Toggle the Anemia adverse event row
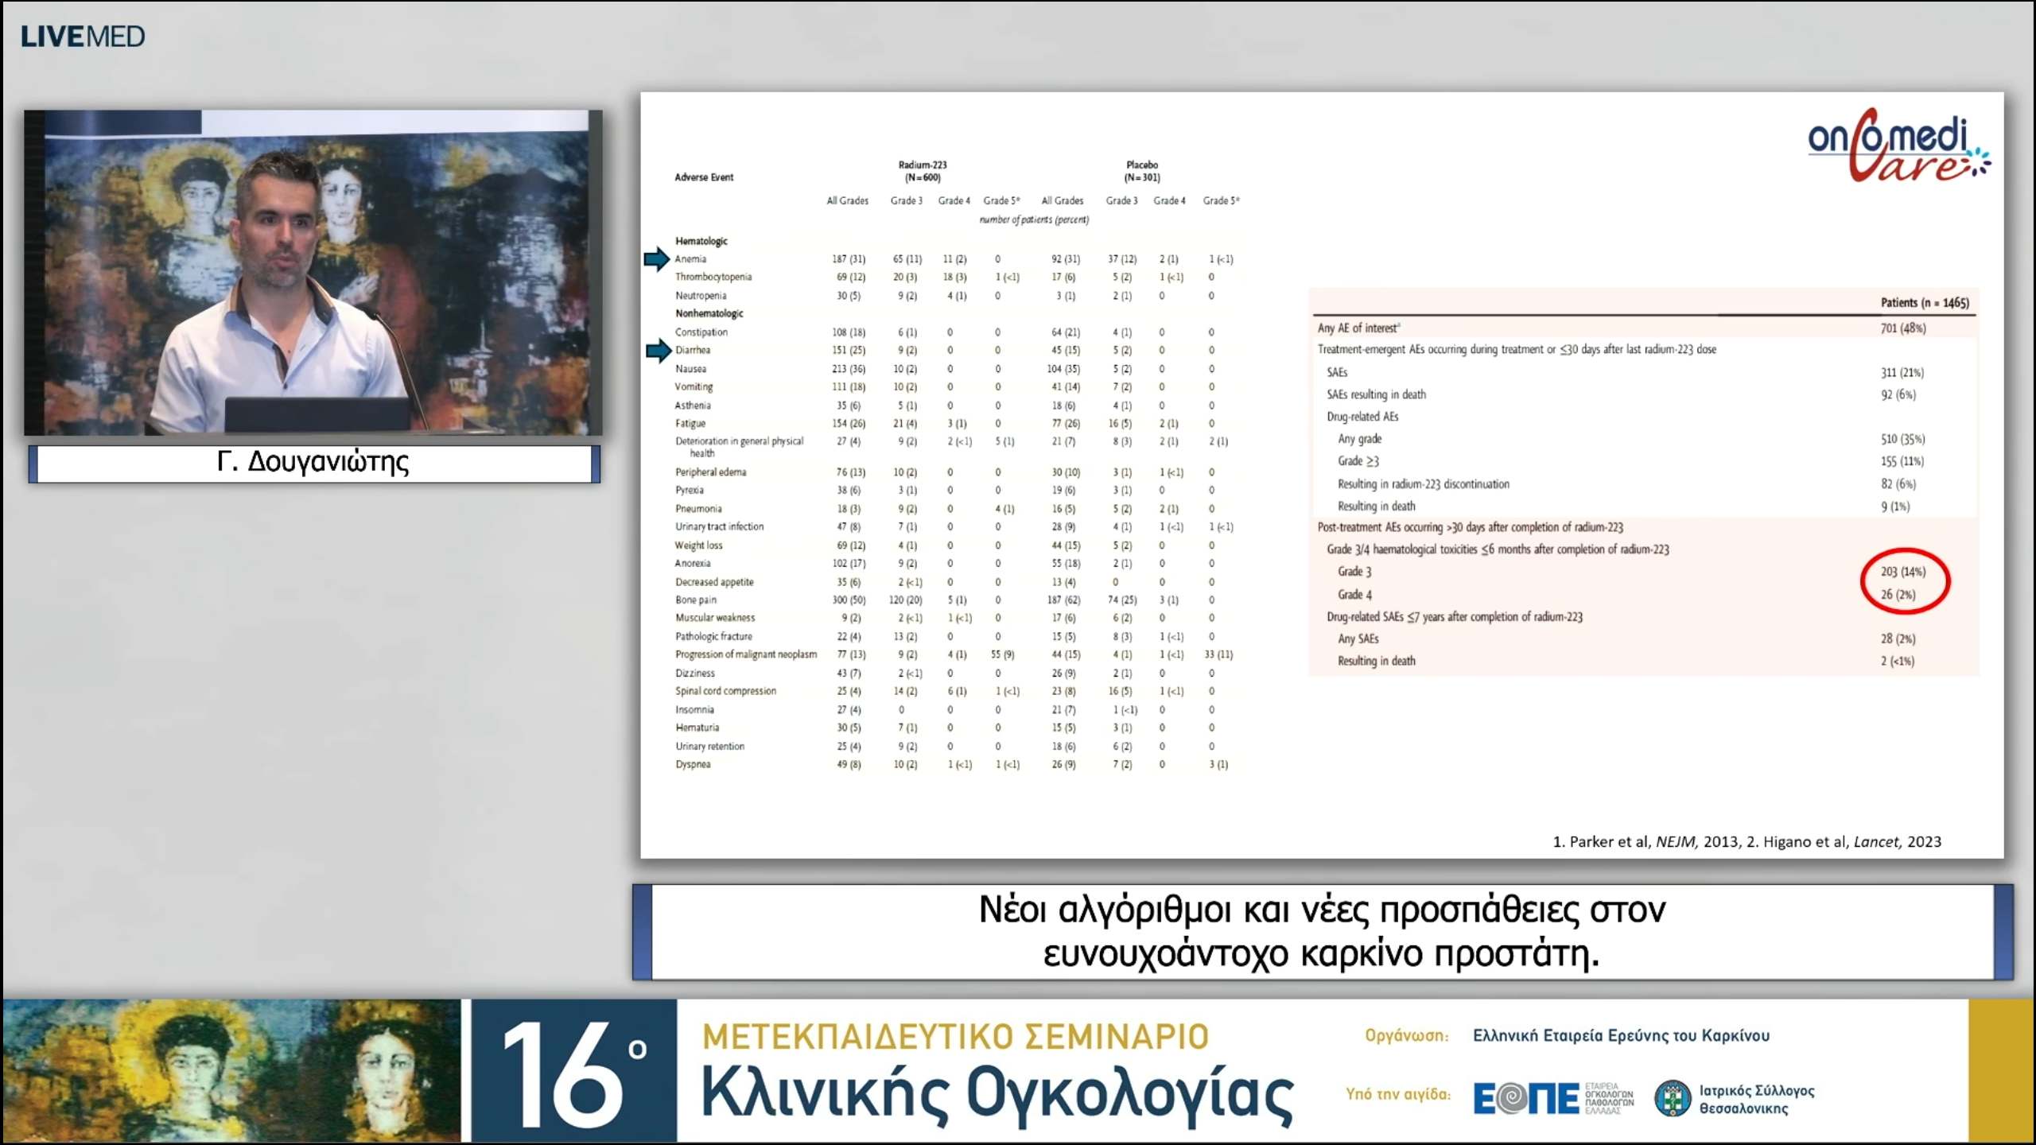The height and width of the screenshot is (1145, 2036). (690, 258)
